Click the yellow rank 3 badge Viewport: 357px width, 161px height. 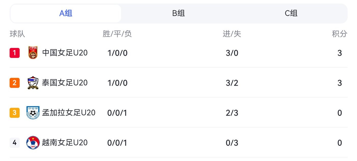[x=15, y=113]
